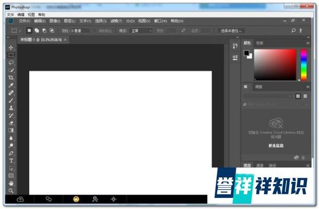Open the 滤镜(T) menu
Image resolution: width=319 pixels, height=209 pixels.
tap(116, 21)
